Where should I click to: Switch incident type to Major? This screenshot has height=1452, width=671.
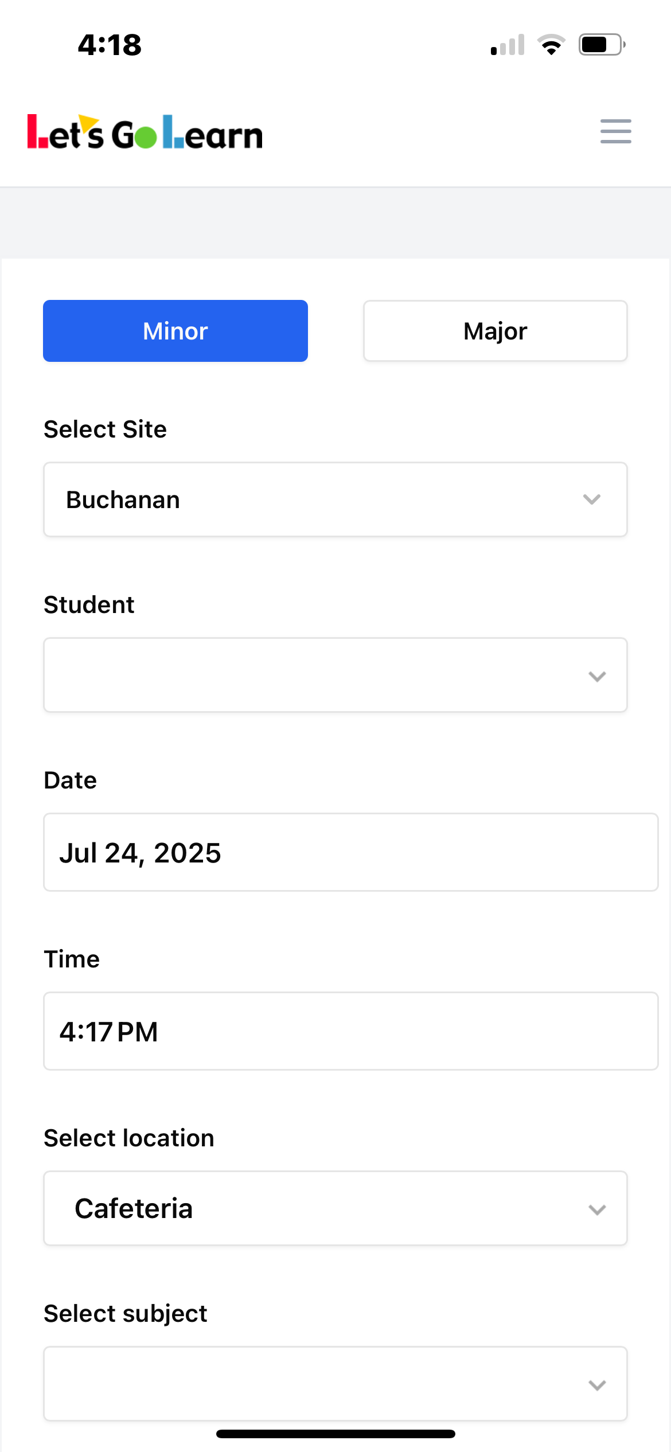[x=495, y=331]
